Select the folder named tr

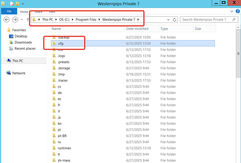coord(59,154)
